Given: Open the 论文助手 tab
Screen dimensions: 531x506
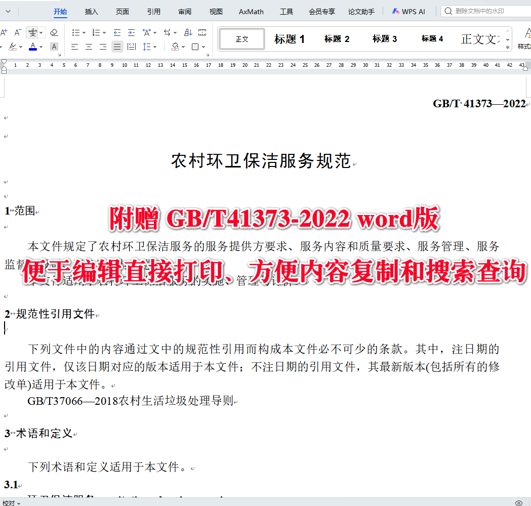Looking at the screenshot, I should 361,12.
